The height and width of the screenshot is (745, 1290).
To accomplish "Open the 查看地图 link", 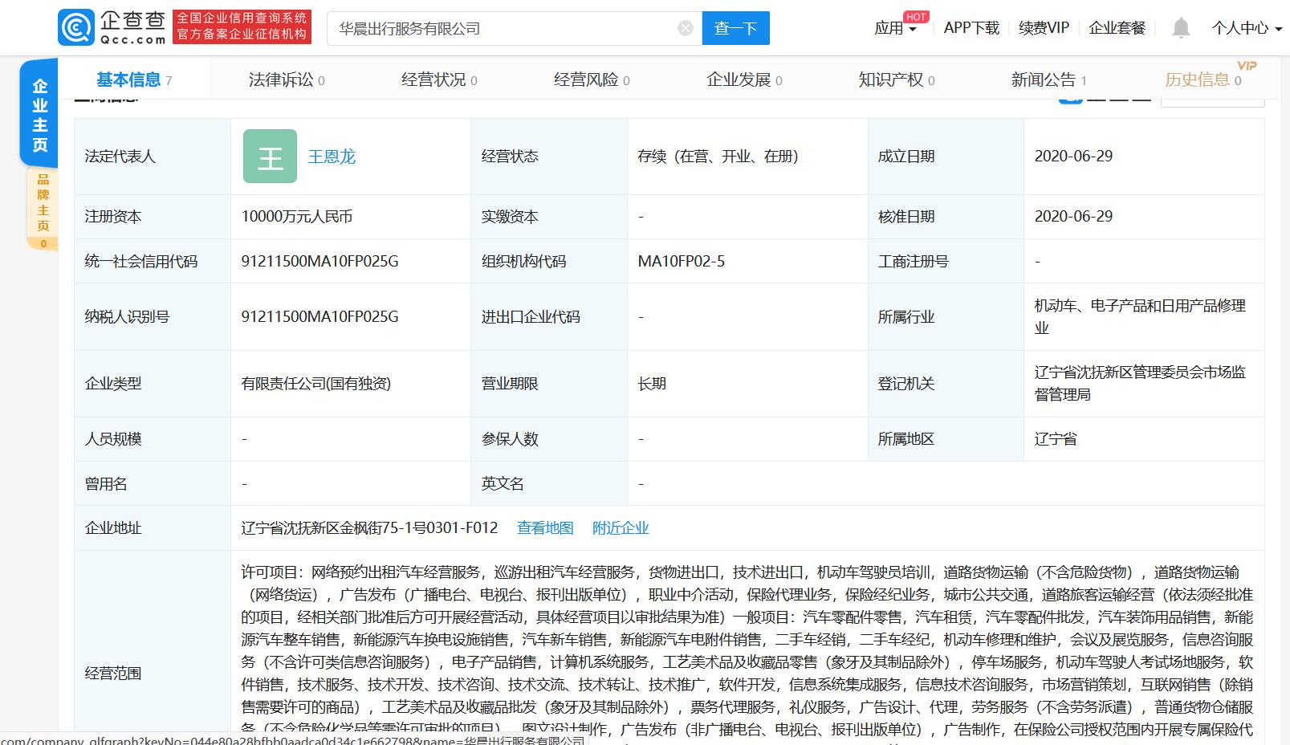I will point(545,527).
